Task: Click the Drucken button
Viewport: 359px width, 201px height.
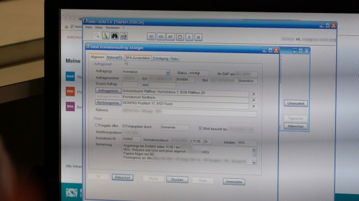Action: click(x=177, y=180)
